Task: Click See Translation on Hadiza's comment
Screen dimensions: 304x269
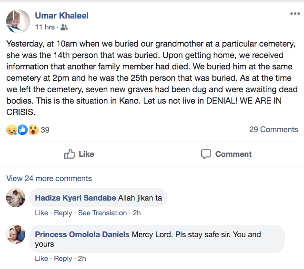Action: pos(102,213)
